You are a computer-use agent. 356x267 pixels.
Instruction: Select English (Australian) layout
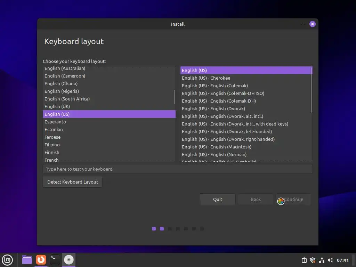point(109,68)
